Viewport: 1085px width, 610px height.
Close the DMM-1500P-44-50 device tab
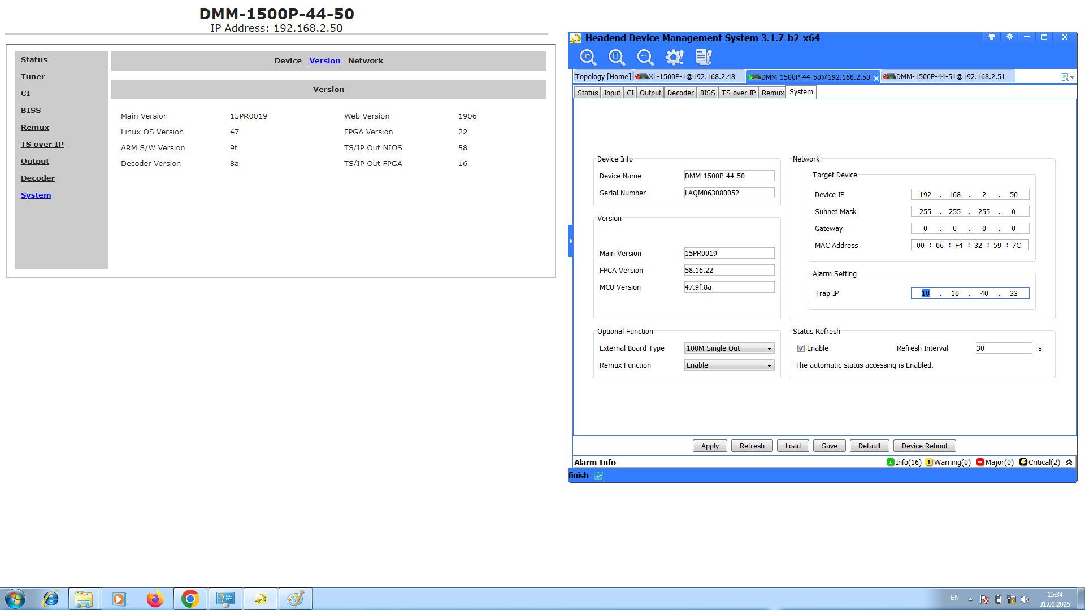click(876, 79)
